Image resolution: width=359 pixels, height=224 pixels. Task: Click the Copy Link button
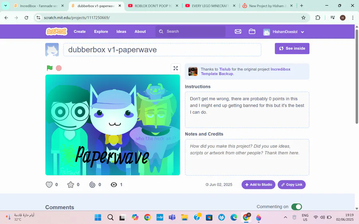292,185
